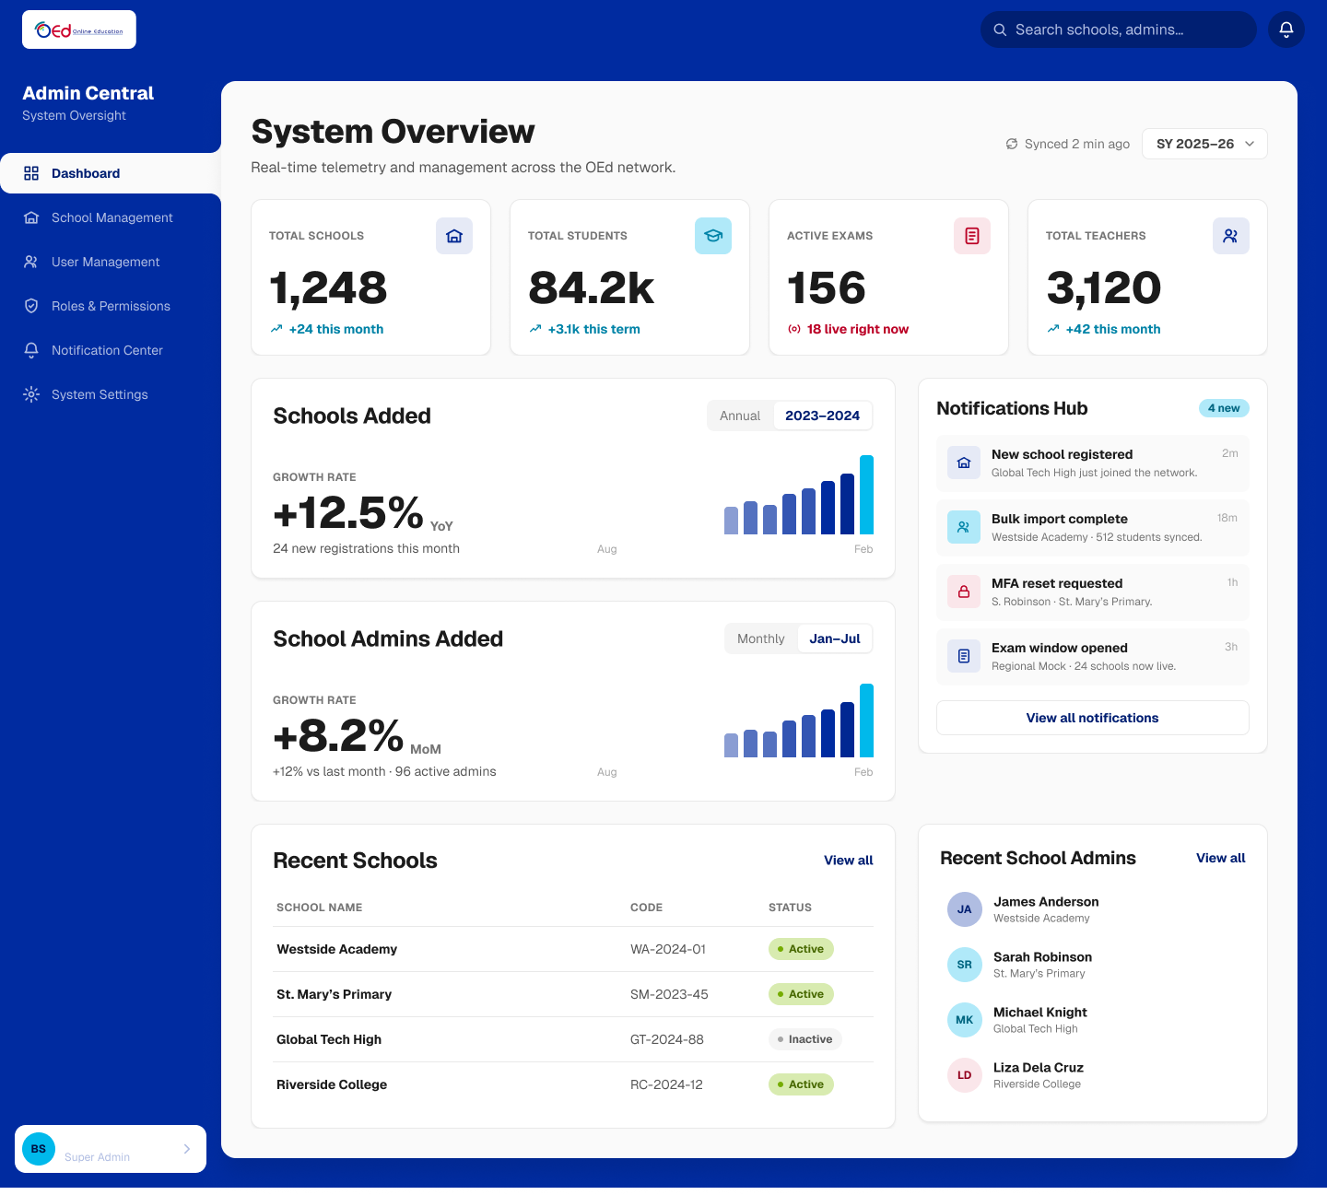This screenshot has height=1195, width=1327.
Task: Click the Exam window opened document icon
Action: pyautogui.click(x=964, y=656)
